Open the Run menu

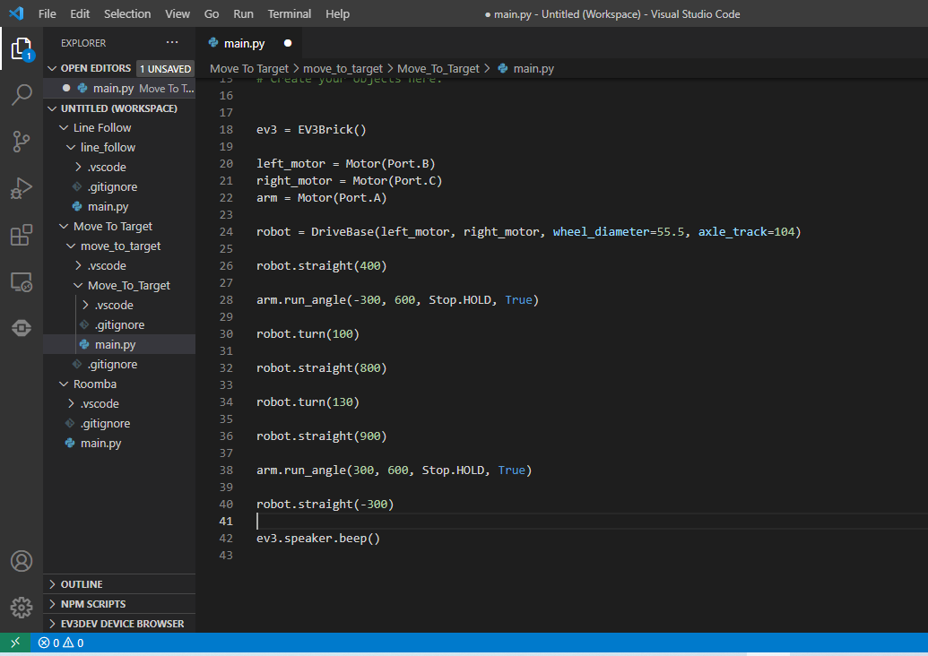tap(243, 13)
